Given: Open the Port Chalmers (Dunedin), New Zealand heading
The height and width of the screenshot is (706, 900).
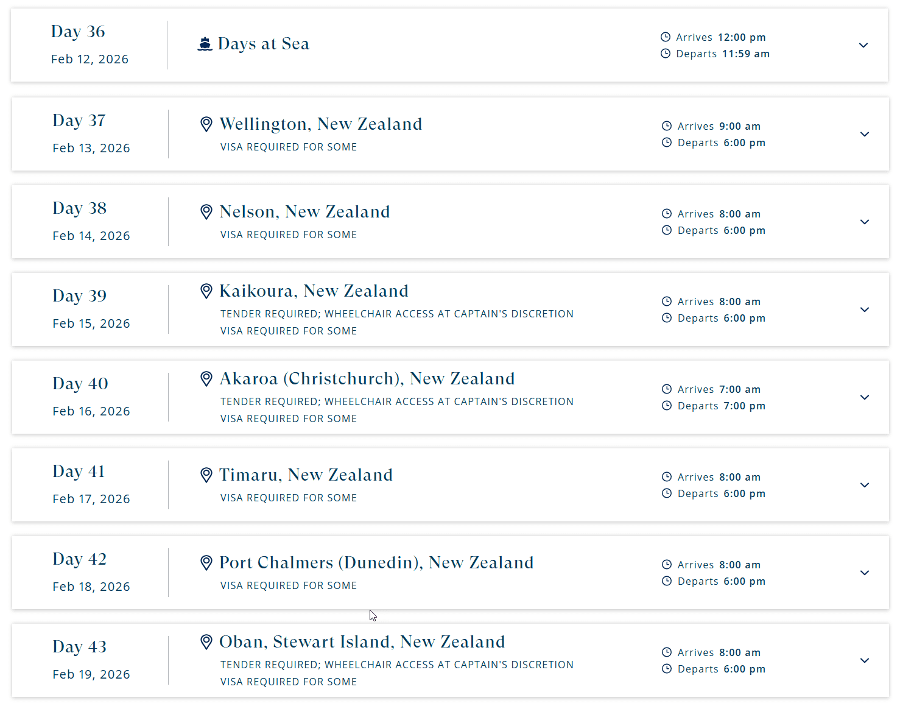Looking at the screenshot, I should click(376, 563).
